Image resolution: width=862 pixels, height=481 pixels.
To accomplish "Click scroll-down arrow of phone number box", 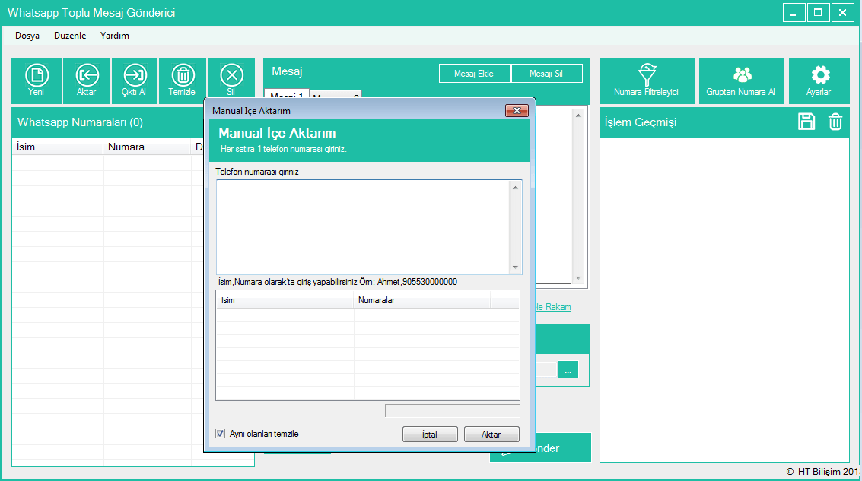I will [x=515, y=267].
